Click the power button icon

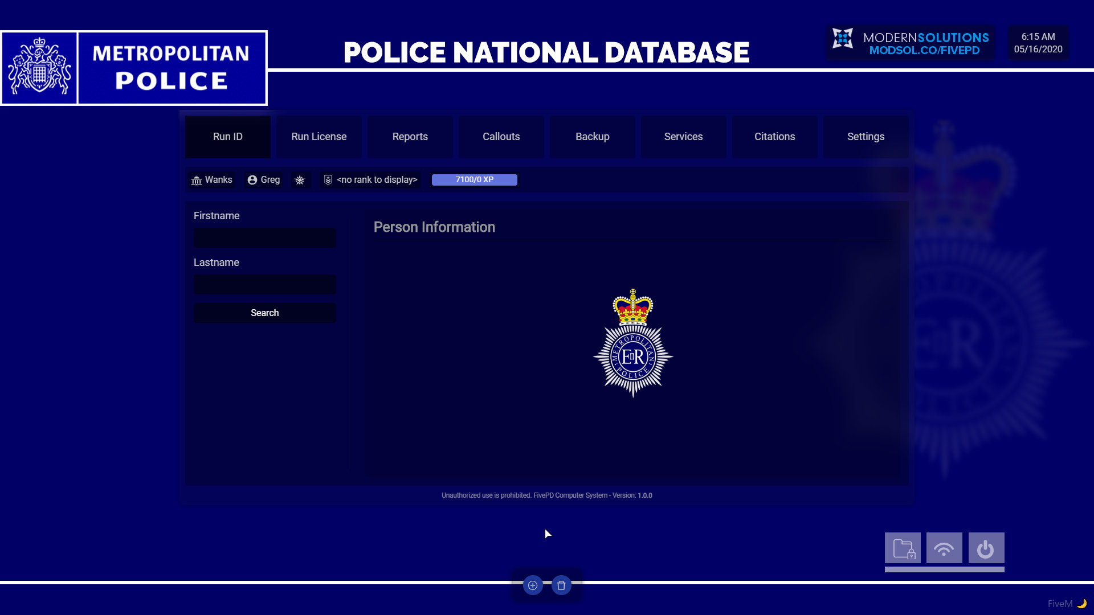click(986, 548)
